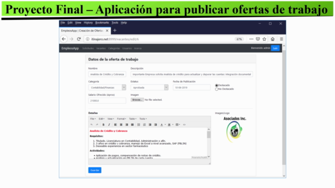Viewport: 335px width, 188px height.
Task: Click the Salario Ofrecido input field
Action: pos(107,101)
